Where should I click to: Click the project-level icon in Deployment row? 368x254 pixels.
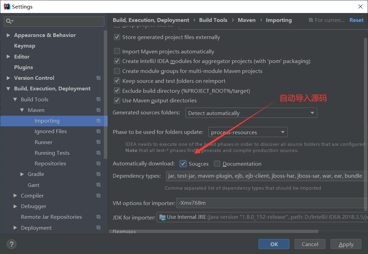(x=99, y=228)
